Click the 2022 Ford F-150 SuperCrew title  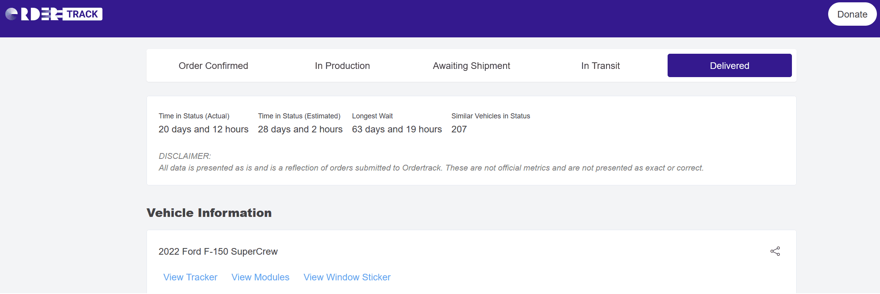click(218, 252)
